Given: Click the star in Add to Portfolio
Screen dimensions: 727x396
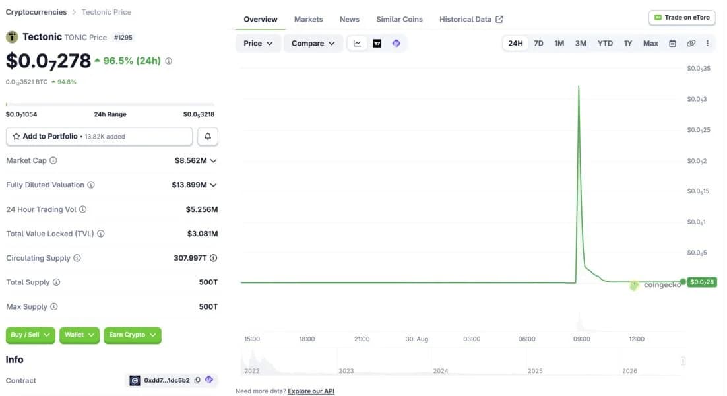Looking at the screenshot, I should 16,137.
